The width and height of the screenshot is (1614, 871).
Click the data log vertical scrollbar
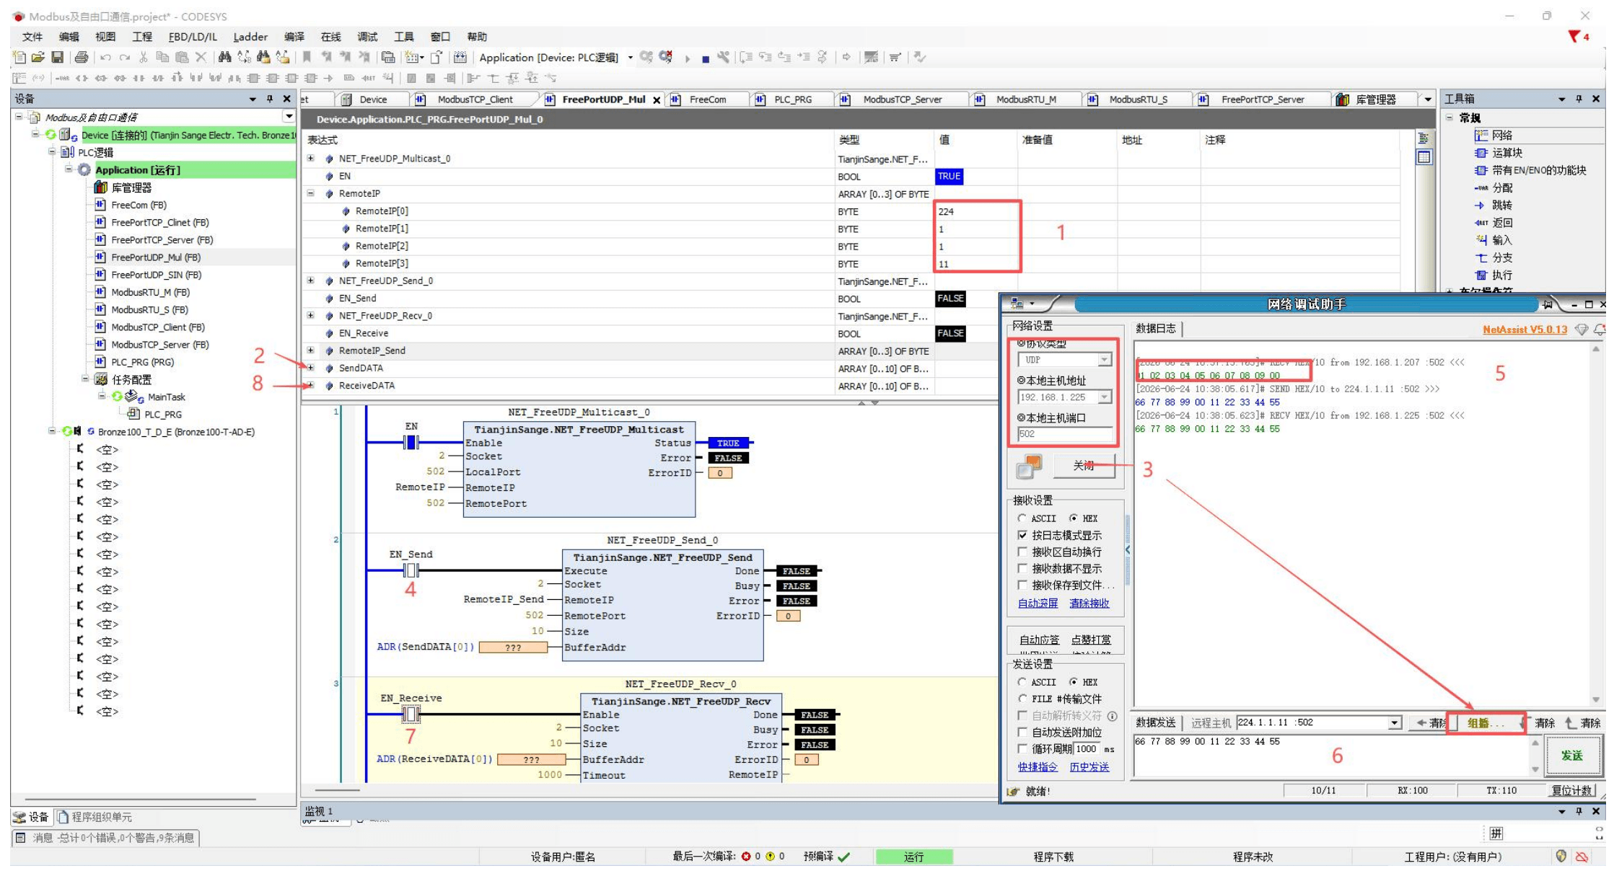1595,523
